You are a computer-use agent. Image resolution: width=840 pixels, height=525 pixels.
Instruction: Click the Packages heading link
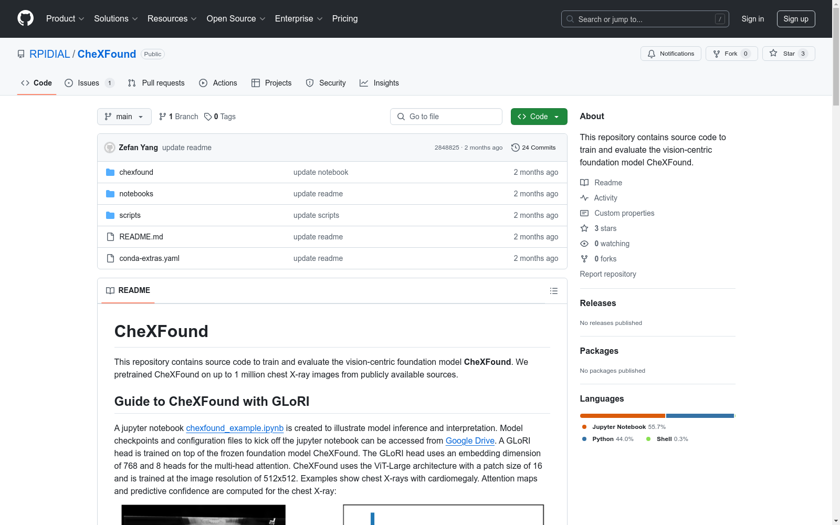599,351
